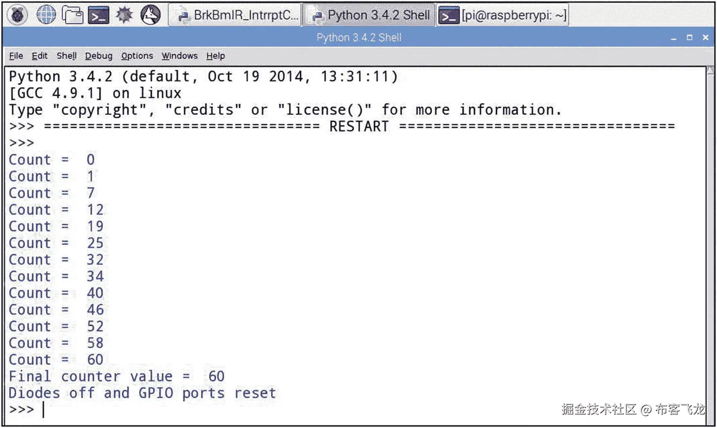Place cursor at the last >>> prompt

[44, 409]
